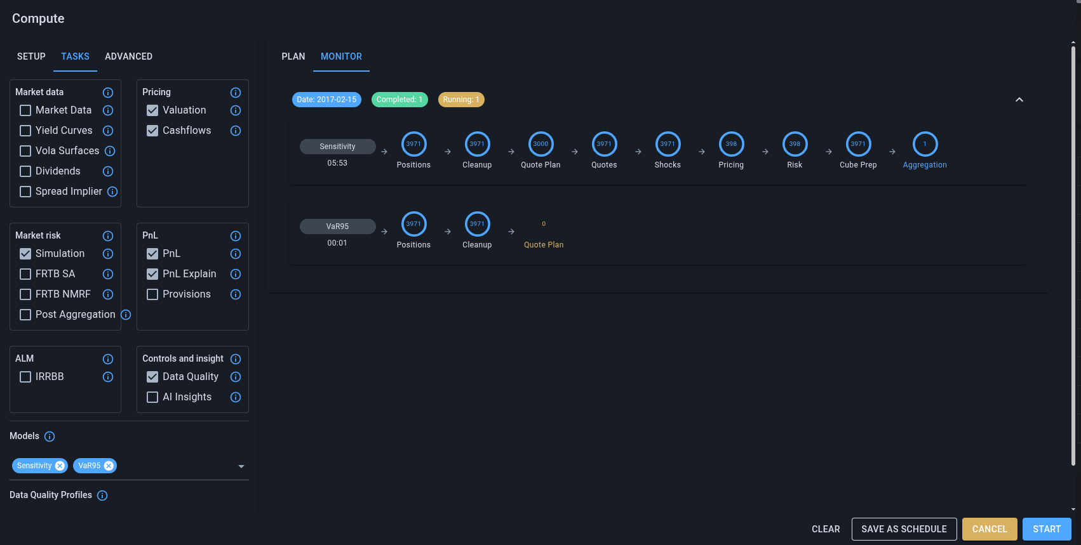
Task: Click the CLEAR button
Action: (826, 529)
